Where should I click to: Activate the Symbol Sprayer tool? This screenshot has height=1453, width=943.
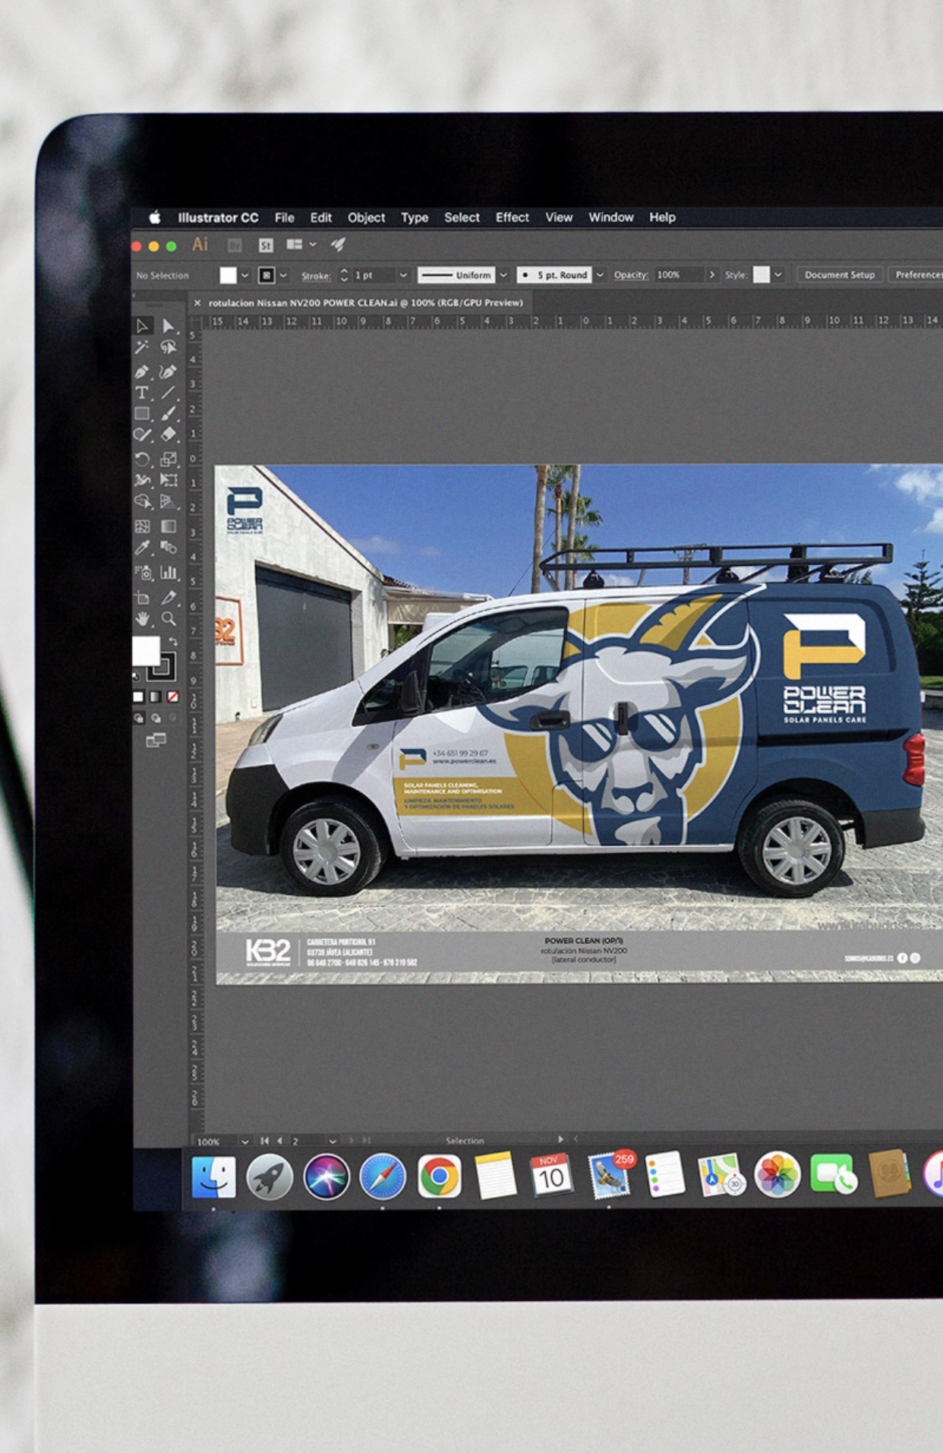pyautogui.click(x=142, y=573)
